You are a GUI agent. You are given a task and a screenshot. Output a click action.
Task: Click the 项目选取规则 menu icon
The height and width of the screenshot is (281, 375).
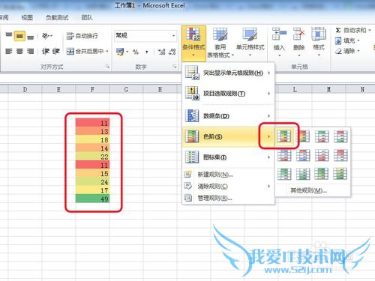(x=192, y=94)
